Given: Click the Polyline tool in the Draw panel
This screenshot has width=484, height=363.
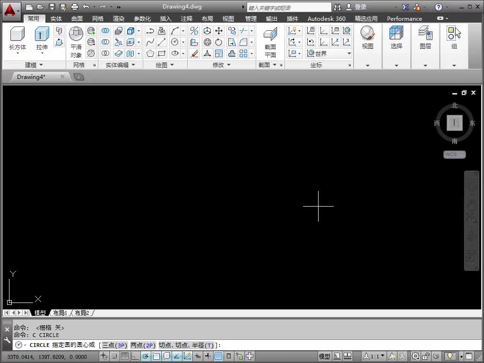Looking at the screenshot, I should pos(150,31).
